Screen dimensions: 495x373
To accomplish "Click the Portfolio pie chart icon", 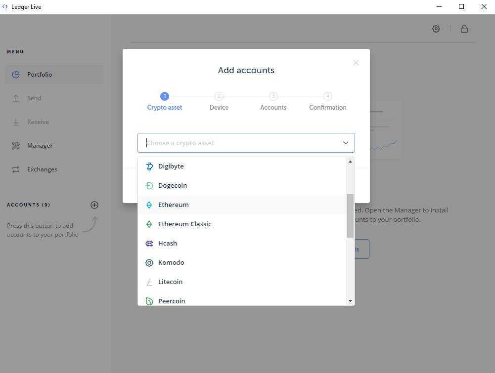I will pyautogui.click(x=16, y=75).
